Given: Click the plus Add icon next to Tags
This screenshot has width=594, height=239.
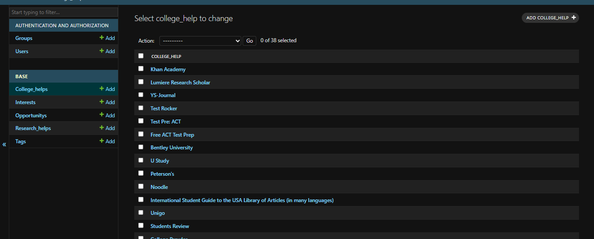Looking at the screenshot, I should pyautogui.click(x=107, y=141).
